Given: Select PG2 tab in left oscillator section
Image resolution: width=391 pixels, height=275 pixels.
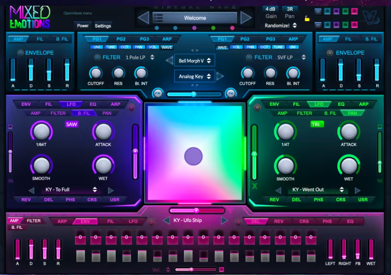Looking at the screenshot, I should [x=121, y=39].
